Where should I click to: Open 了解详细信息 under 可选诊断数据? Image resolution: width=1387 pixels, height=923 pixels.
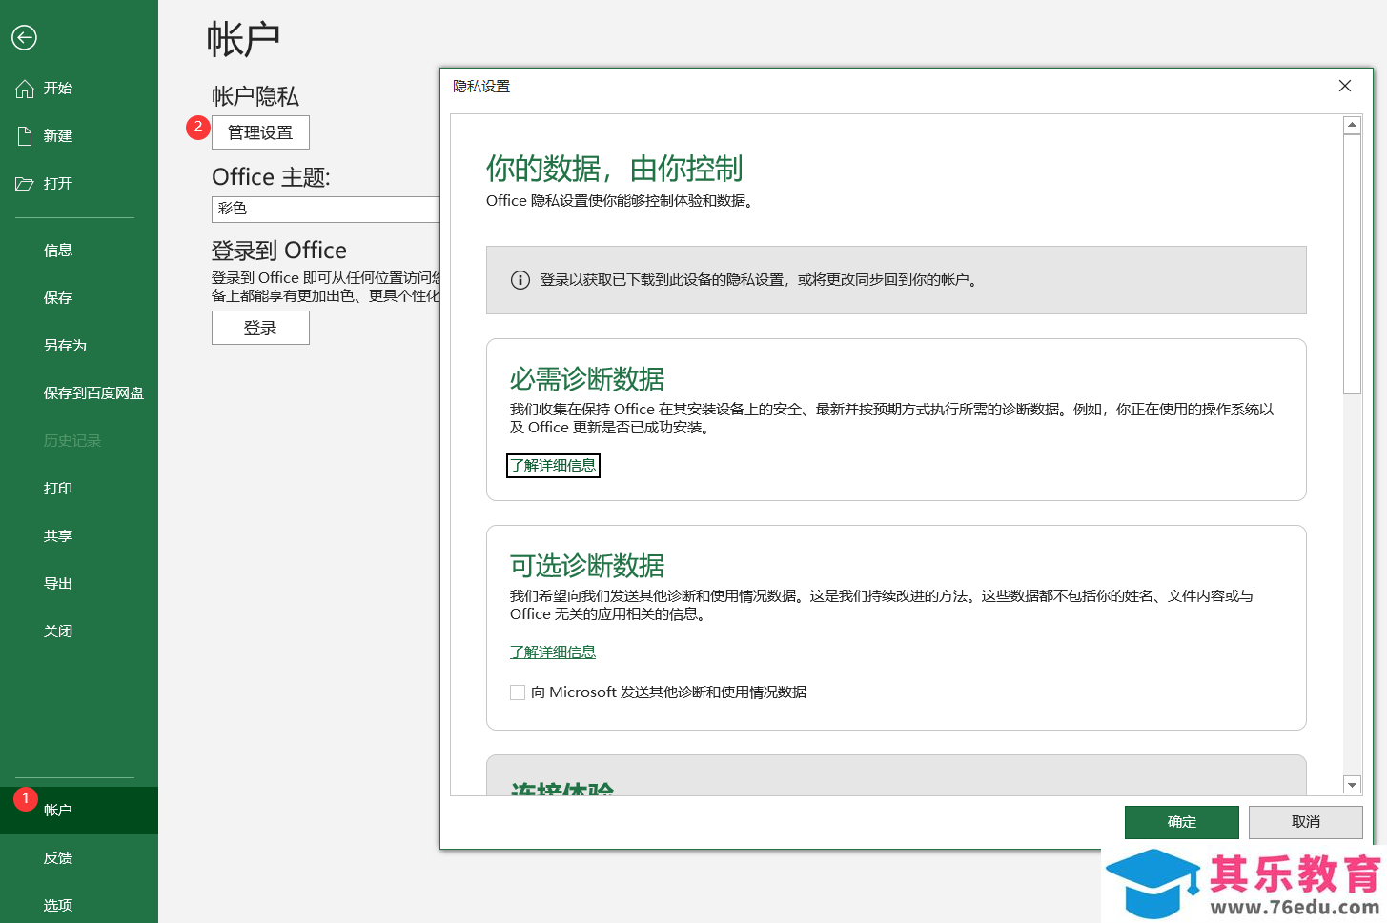(x=553, y=652)
